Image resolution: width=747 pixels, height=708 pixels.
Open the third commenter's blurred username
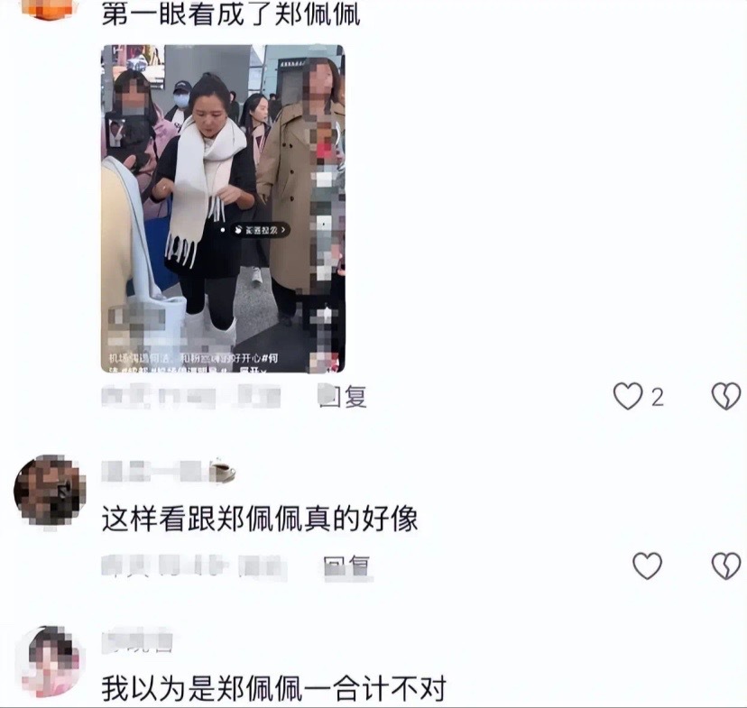[x=137, y=643]
